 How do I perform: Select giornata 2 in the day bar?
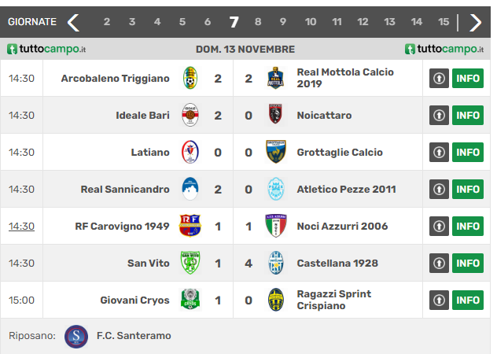[107, 22]
